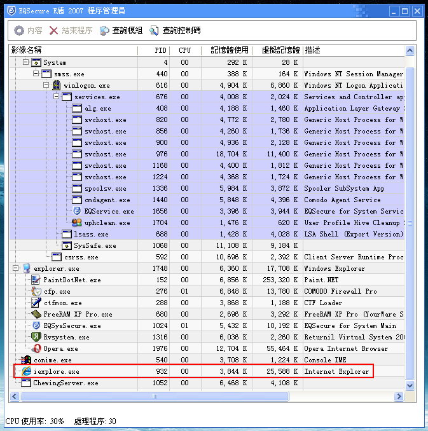428x431 pixels.
Task: Select the conime.exe console icon
Action: tap(26, 360)
